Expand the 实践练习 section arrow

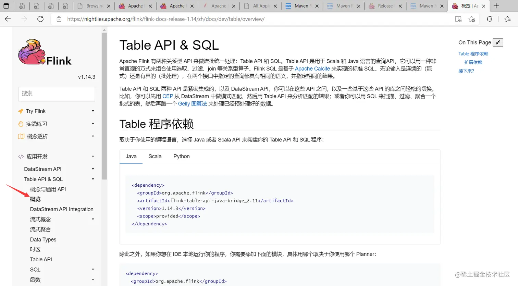tap(93, 124)
